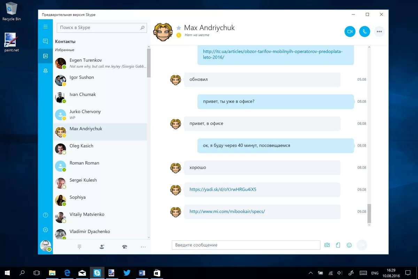Click the chat area vertical scrollbar thumb
The height and width of the screenshot is (279, 418).
tap(369, 213)
